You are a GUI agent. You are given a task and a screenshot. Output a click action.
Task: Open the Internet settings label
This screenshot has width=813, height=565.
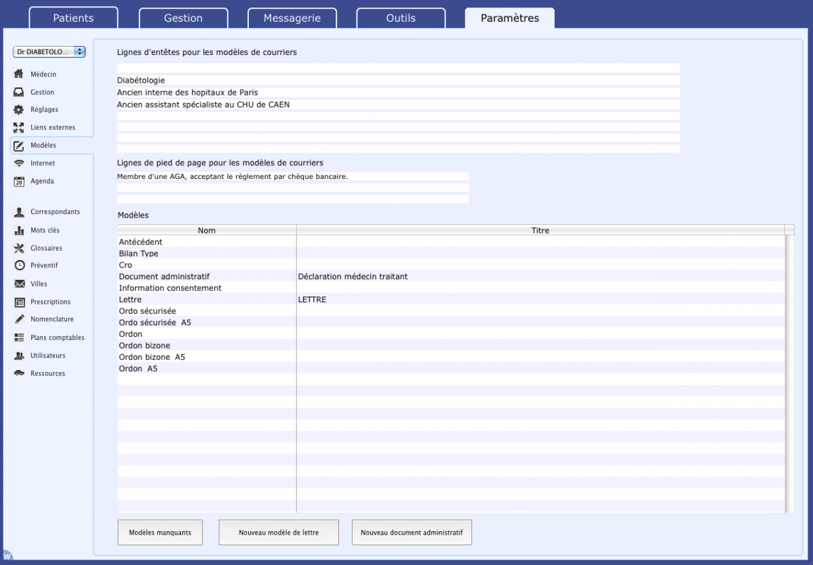point(43,163)
